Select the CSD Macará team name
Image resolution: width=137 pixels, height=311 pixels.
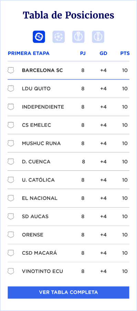pos(39,253)
